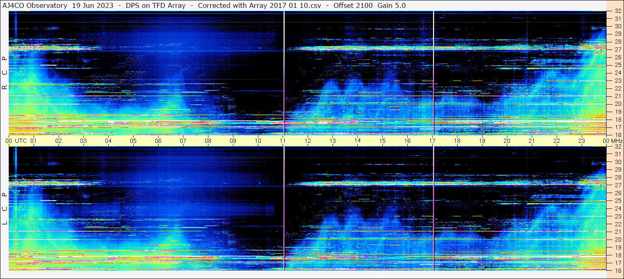Select hour "03" on the time axis

tap(83, 141)
